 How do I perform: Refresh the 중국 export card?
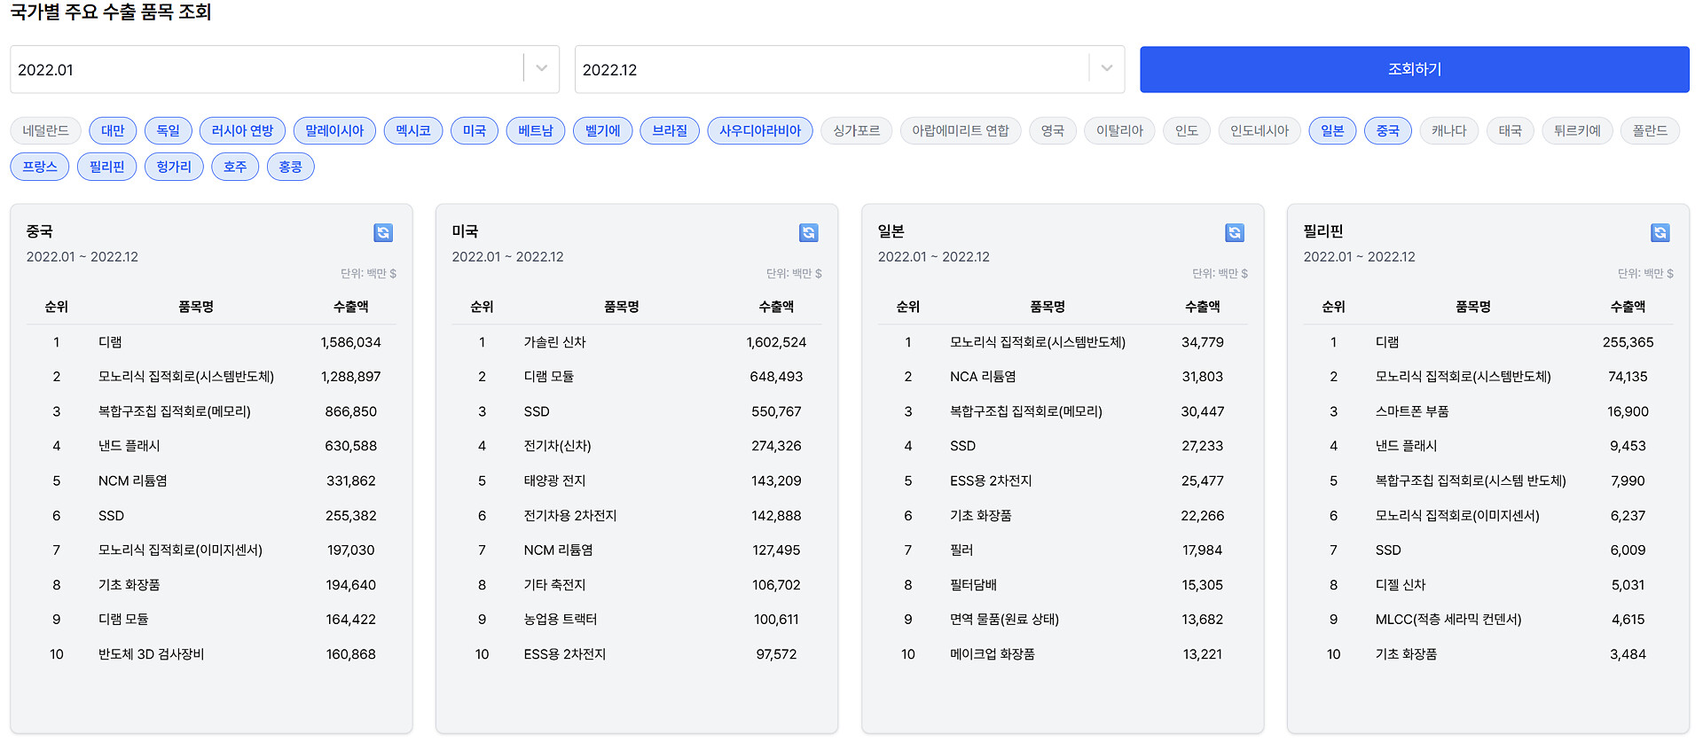click(x=383, y=232)
